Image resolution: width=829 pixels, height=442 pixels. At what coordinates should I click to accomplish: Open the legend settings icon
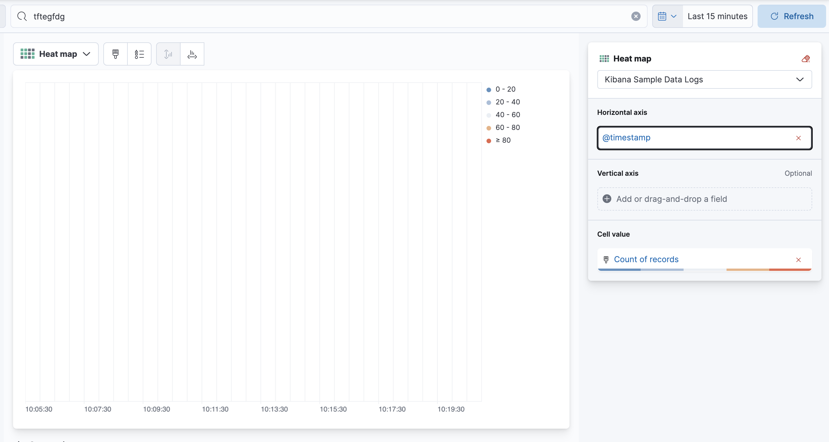click(139, 54)
